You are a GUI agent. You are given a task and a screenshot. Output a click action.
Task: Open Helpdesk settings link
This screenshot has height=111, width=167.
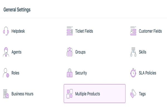[18, 31]
